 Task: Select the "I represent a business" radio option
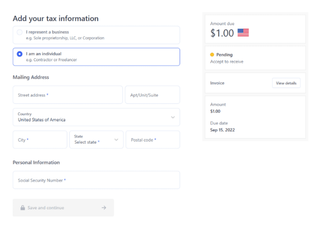[x=19, y=32]
